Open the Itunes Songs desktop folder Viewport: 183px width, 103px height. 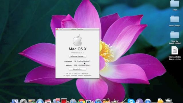coord(175,19)
